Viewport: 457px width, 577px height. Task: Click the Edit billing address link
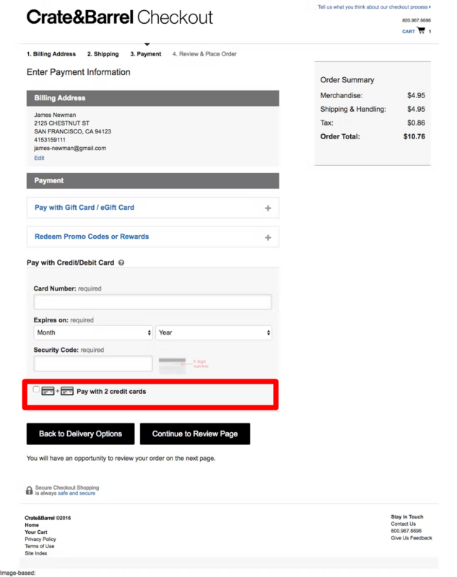(x=39, y=158)
